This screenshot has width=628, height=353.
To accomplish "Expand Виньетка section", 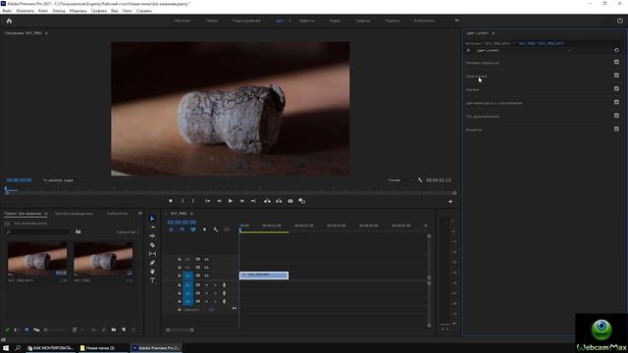I will [x=474, y=129].
